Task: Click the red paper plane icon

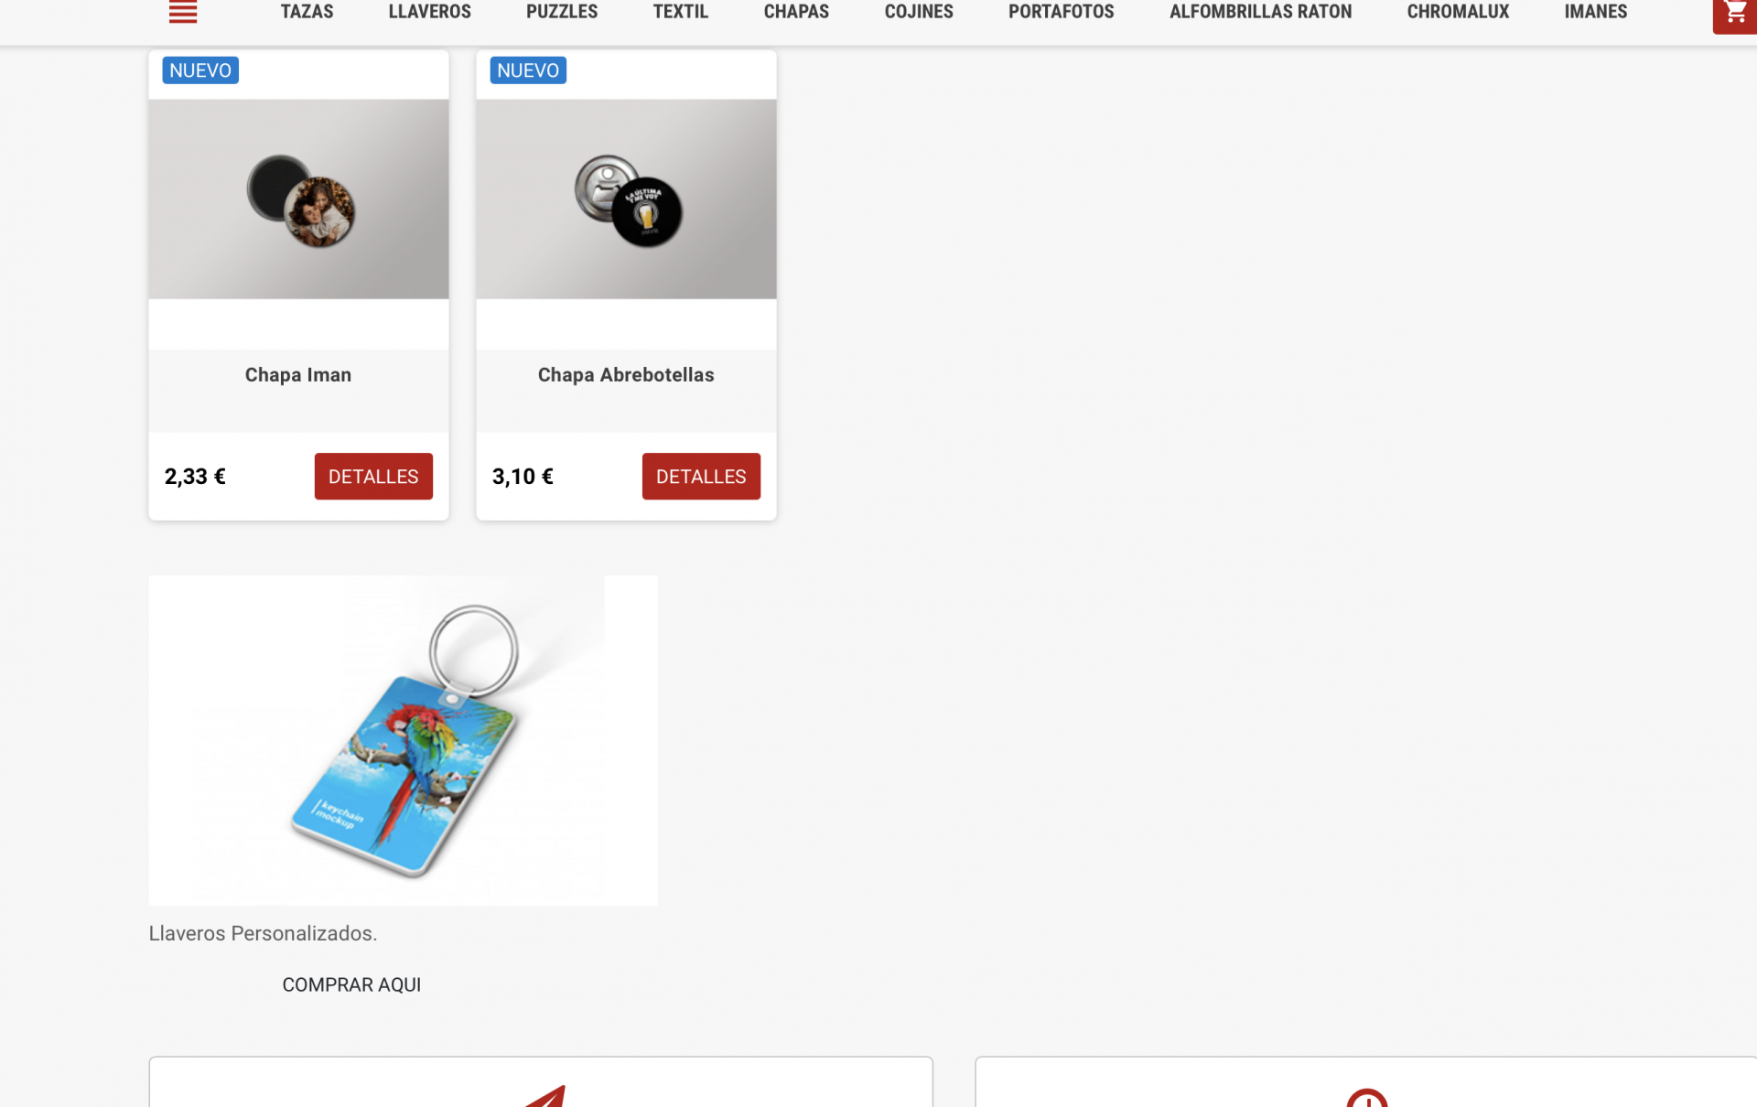Action: pyautogui.click(x=545, y=1096)
